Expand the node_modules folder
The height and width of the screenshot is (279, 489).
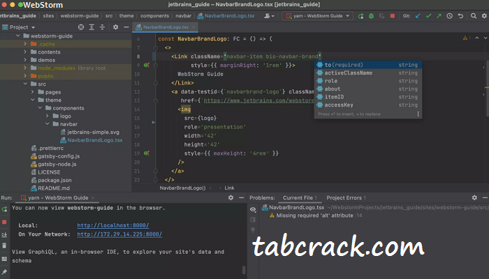pos(25,68)
